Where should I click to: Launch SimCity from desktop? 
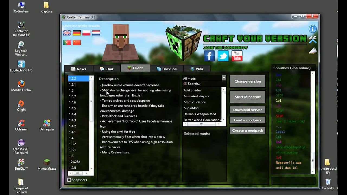[x=21, y=165]
